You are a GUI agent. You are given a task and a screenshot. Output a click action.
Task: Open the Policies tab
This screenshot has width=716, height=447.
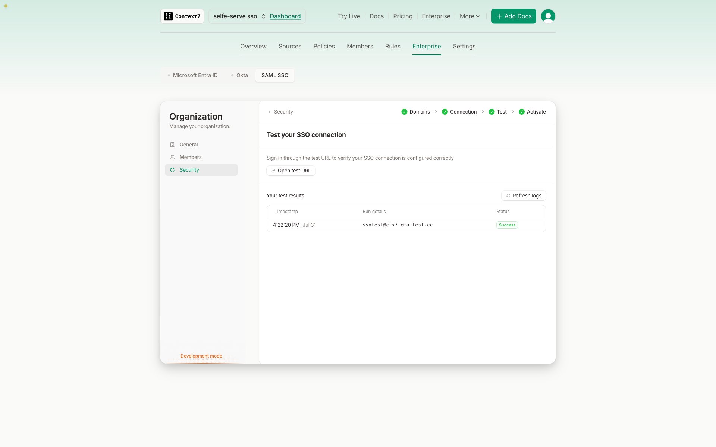click(324, 46)
